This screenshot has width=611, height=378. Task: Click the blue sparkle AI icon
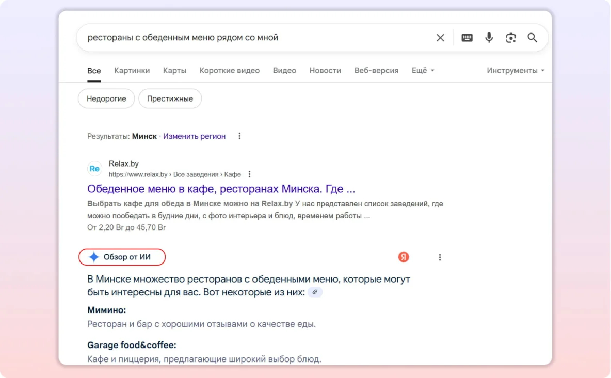click(93, 257)
